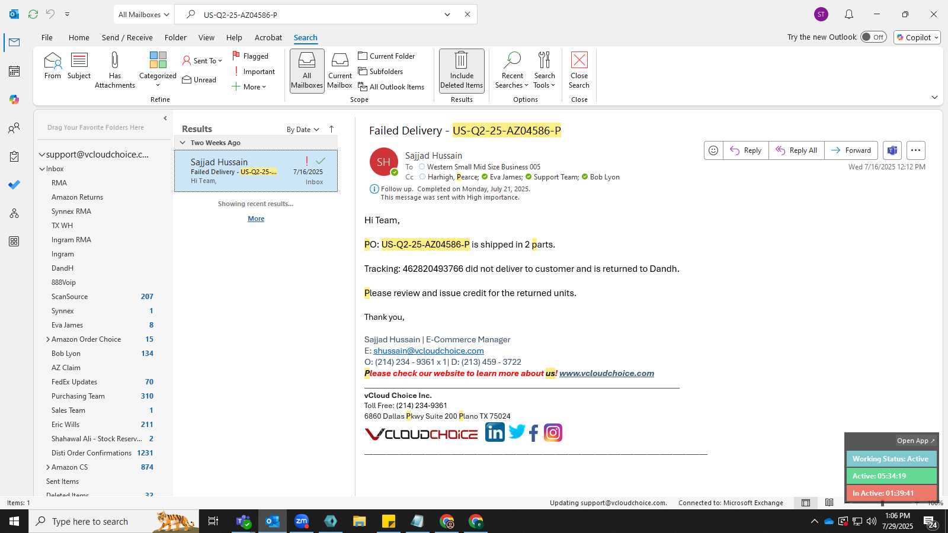Refine search by Subject
The image size is (948, 533).
pos(79,66)
